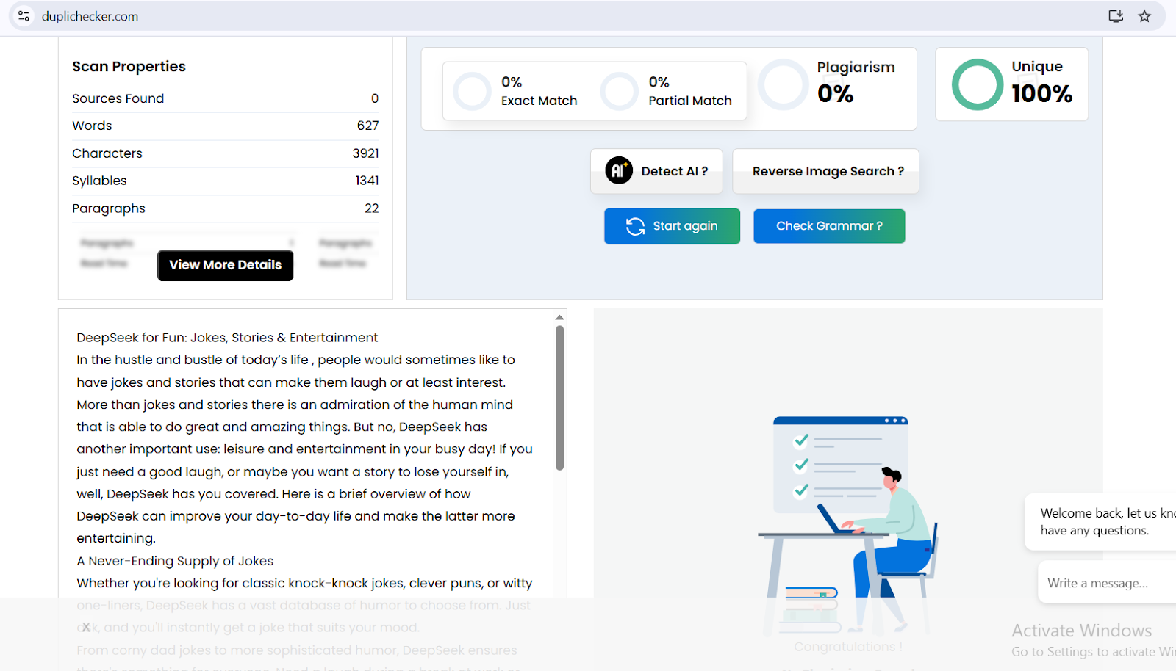
Task: Click the text panel scrollbar thumb
Action: coord(559,398)
